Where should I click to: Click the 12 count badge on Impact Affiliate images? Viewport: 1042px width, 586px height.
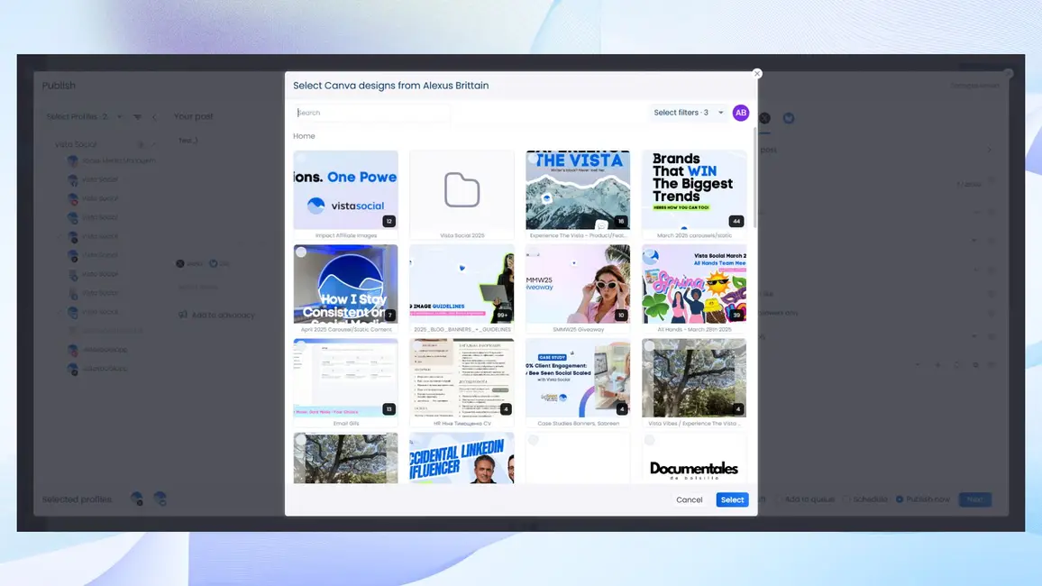pyautogui.click(x=388, y=222)
